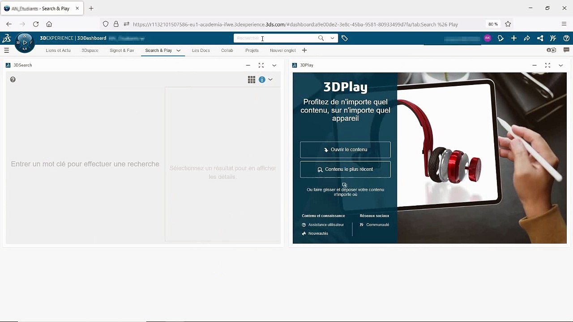Switch to the 3Dspace tab

(90, 51)
